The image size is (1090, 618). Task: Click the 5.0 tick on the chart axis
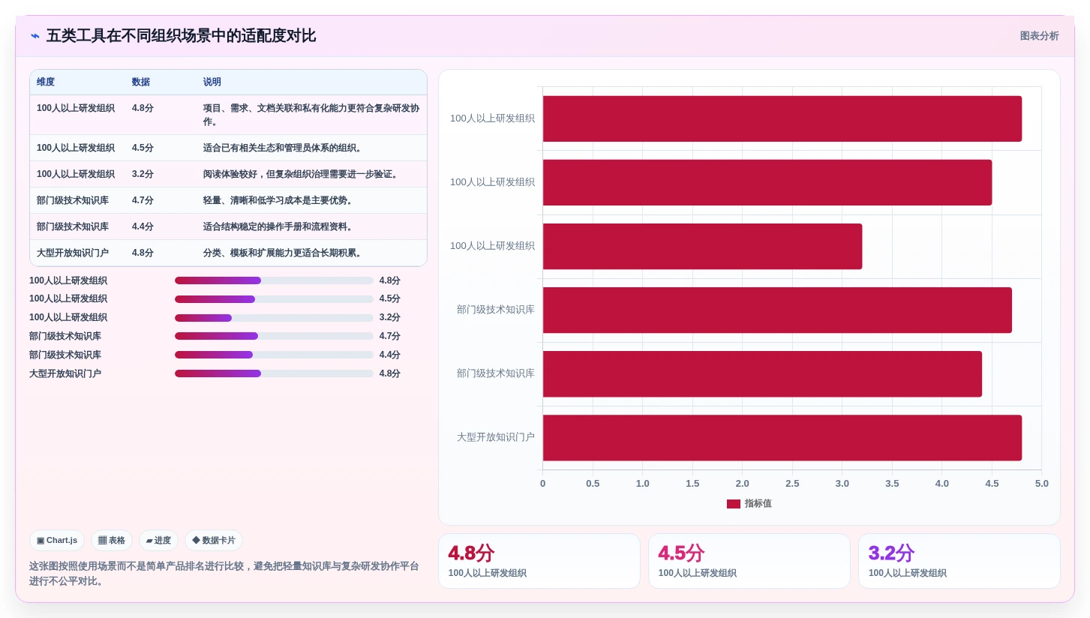pos(1042,484)
